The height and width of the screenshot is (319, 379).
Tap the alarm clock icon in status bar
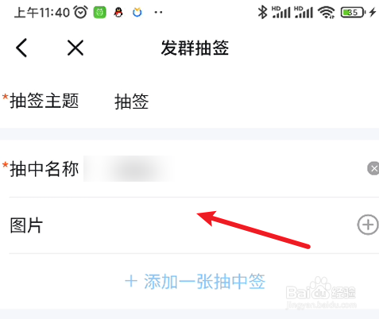click(80, 12)
